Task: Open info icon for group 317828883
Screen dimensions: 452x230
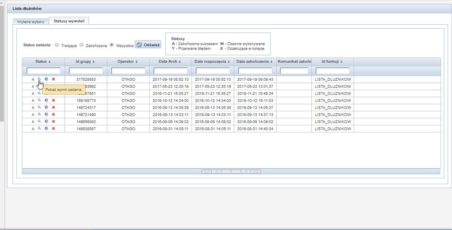Action: (46, 79)
